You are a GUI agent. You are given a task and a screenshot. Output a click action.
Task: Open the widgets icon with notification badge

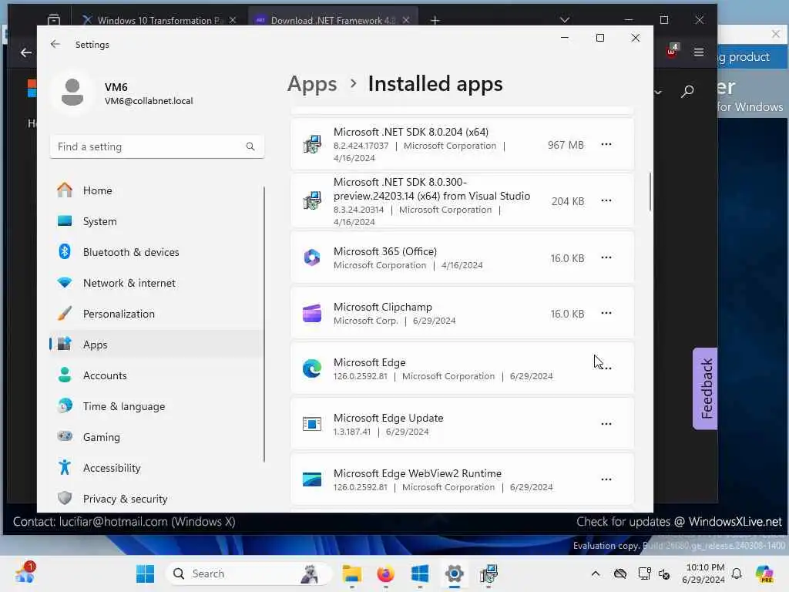[25, 573]
